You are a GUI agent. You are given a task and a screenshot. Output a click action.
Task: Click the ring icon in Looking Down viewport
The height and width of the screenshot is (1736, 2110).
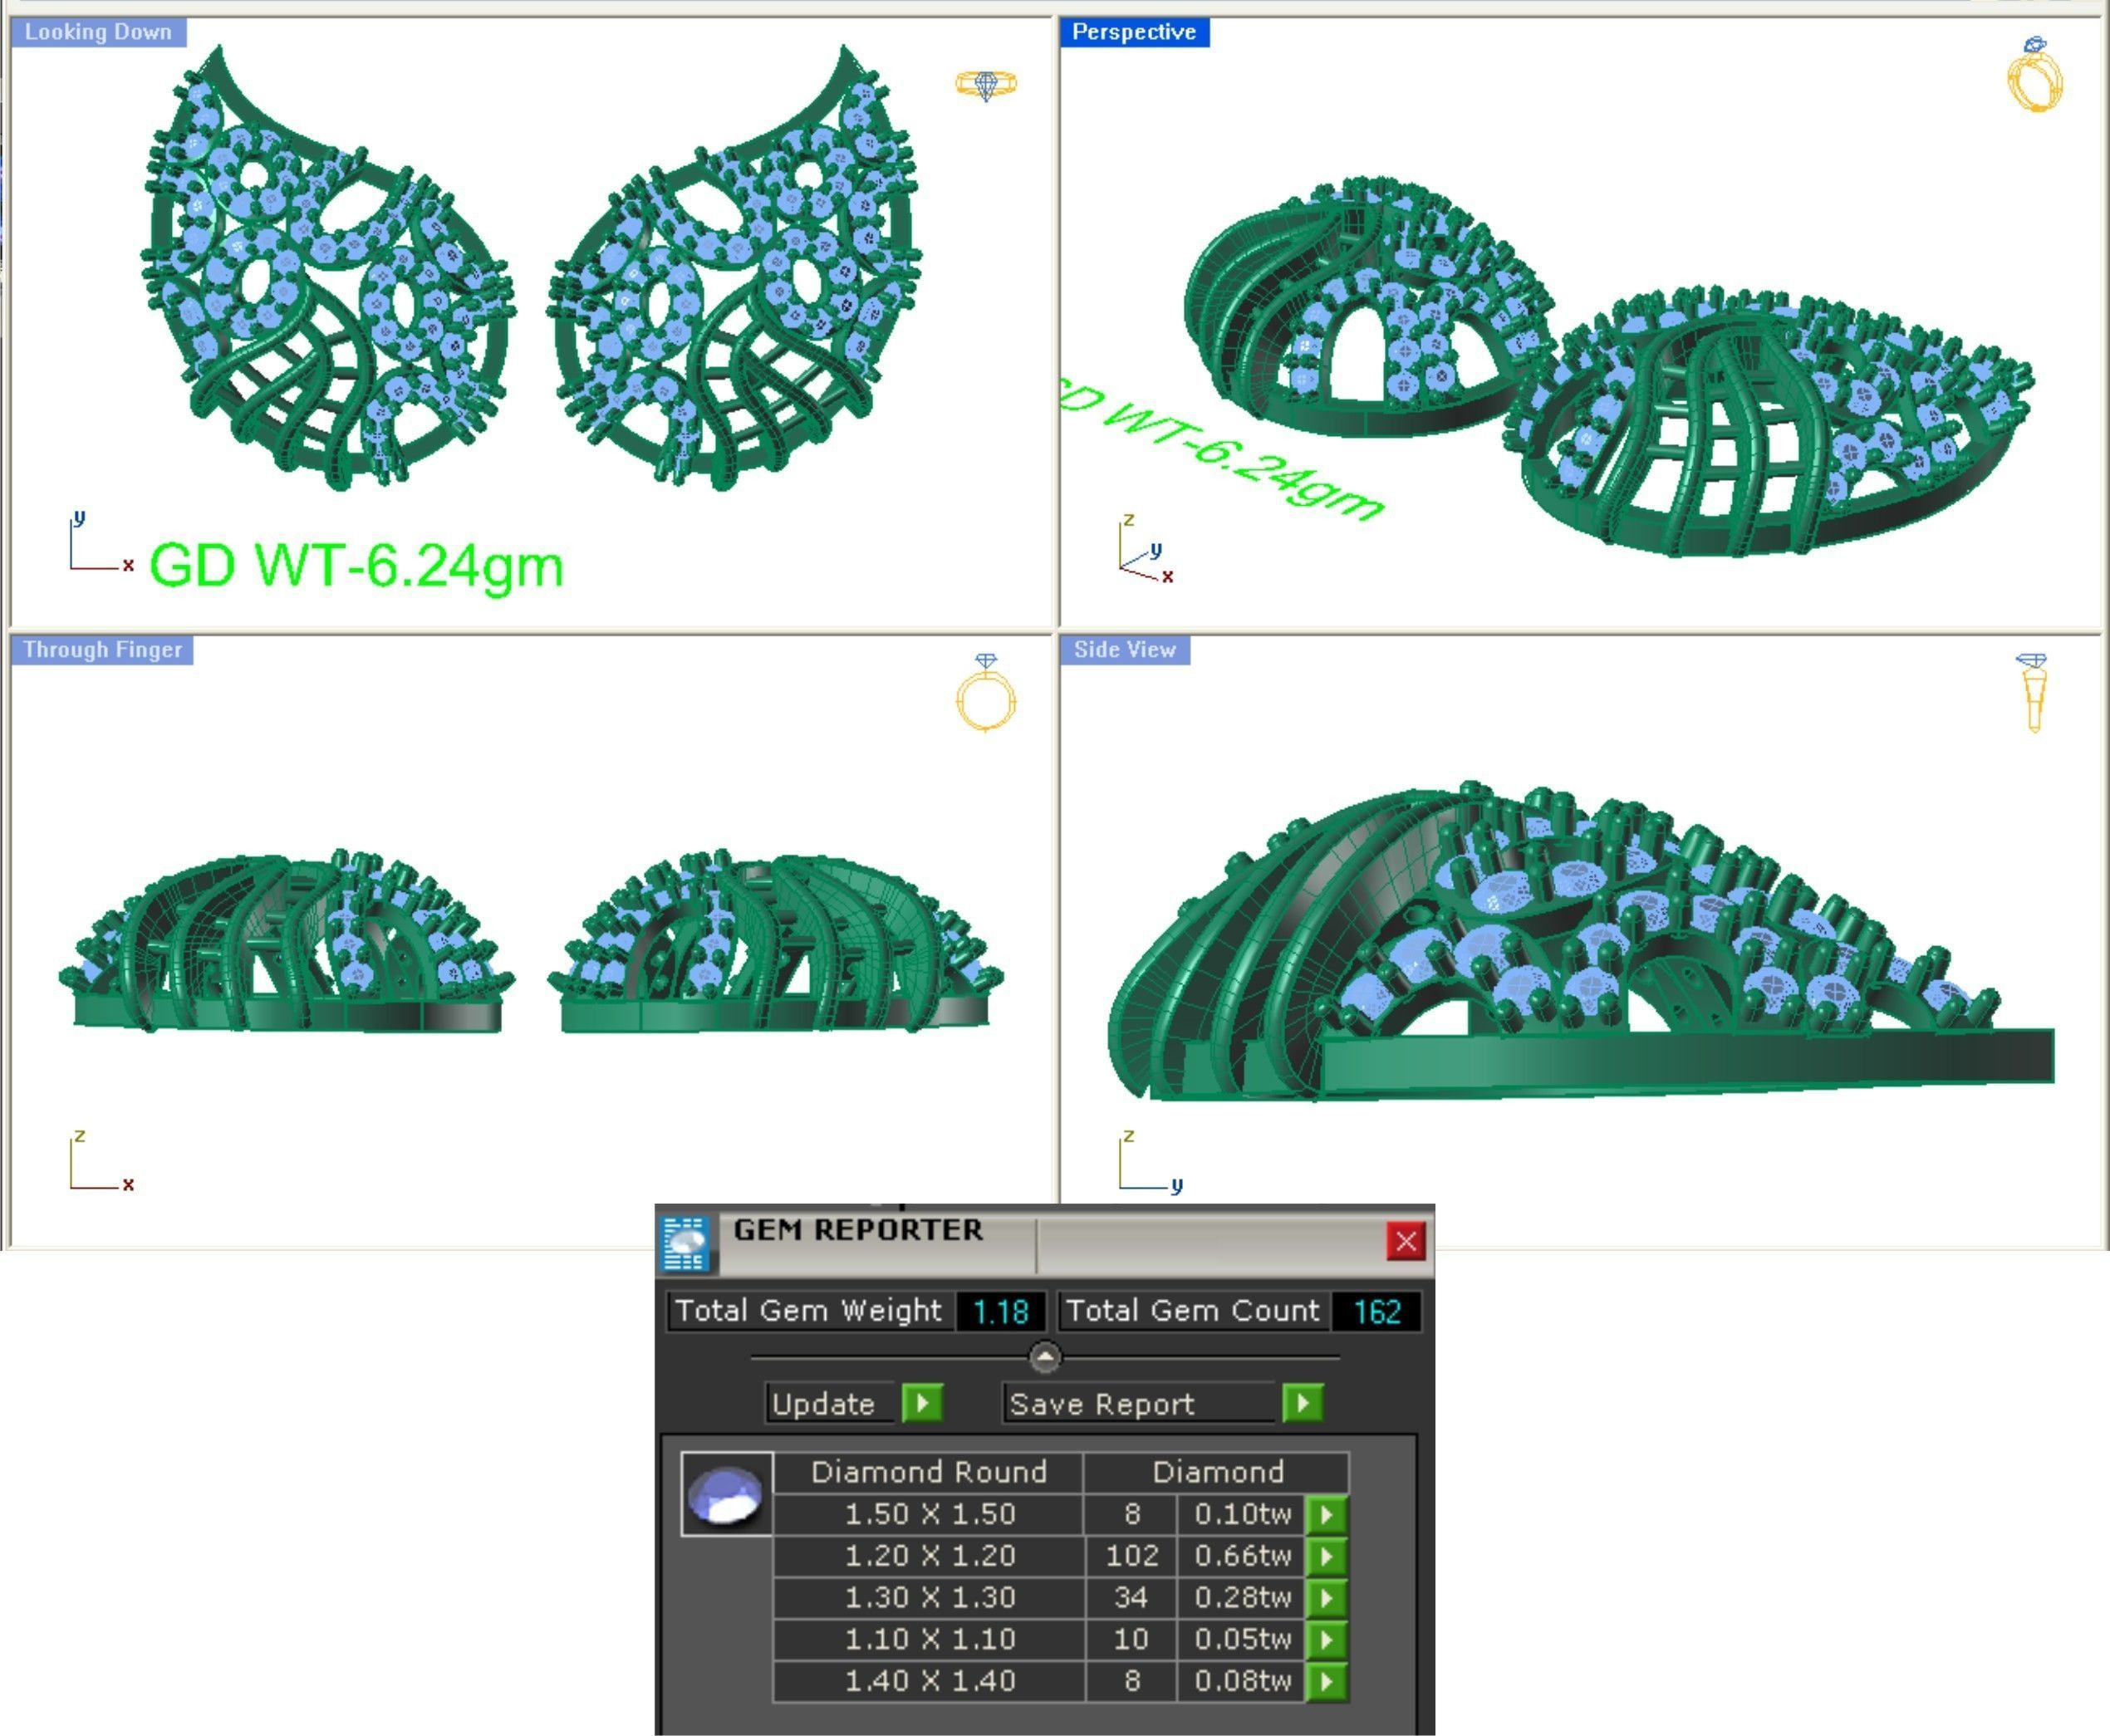click(986, 85)
